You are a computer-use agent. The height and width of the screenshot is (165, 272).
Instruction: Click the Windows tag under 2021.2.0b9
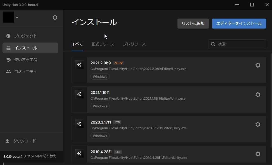100,76
